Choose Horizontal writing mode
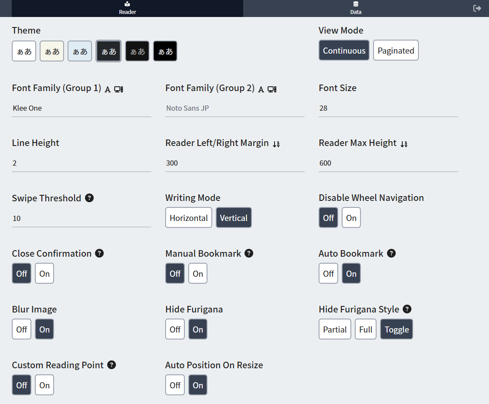The image size is (489, 404). pos(189,218)
